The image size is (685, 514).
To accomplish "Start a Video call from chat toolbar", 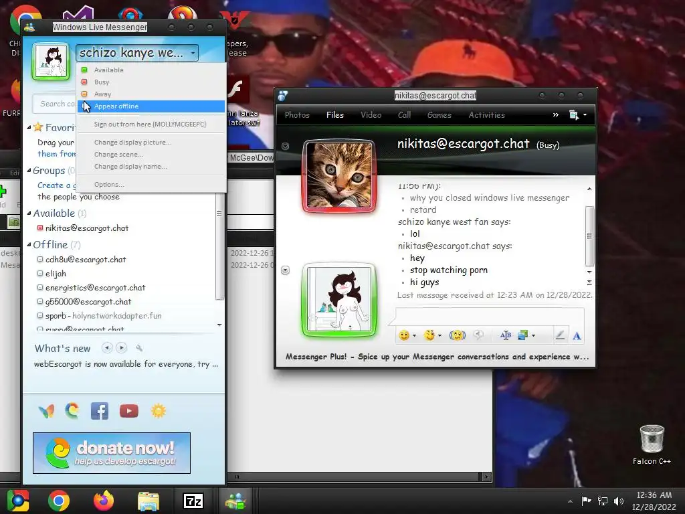I will (x=371, y=115).
